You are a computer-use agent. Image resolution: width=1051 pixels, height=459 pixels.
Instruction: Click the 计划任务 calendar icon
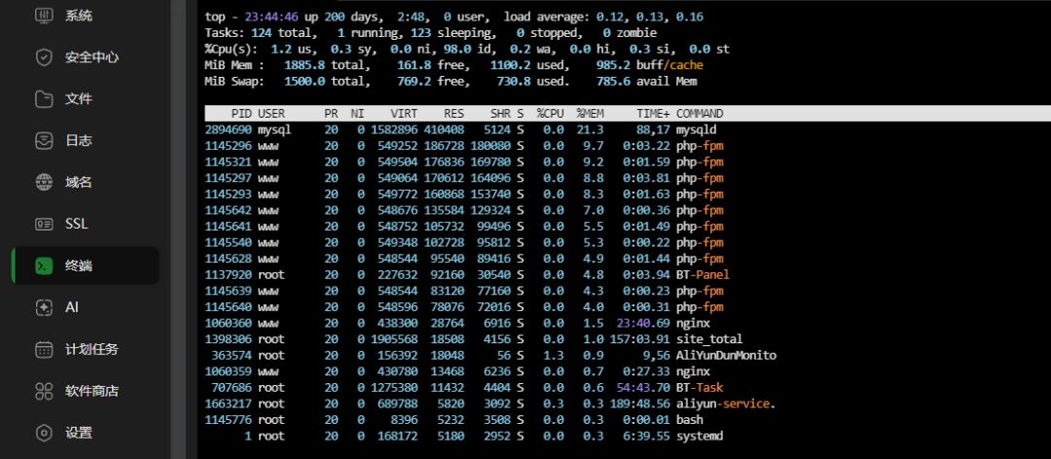(44, 349)
